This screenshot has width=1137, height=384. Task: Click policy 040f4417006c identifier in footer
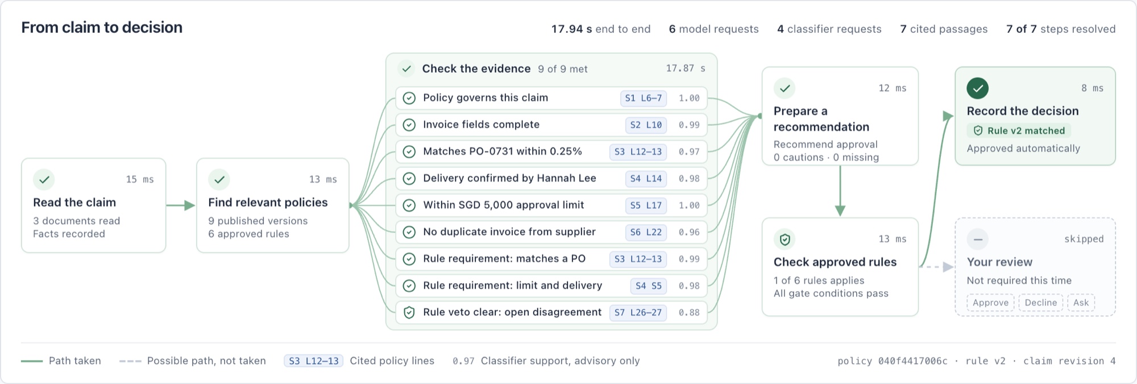[893, 361]
